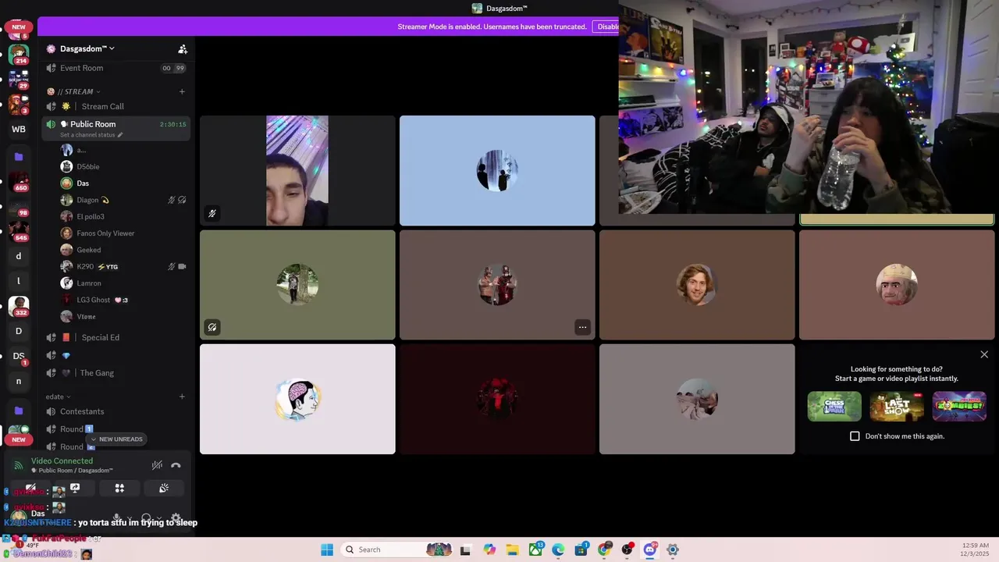This screenshot has height=562, width=999.
Task: Open the server with the 332 badge
Action: [19, 306]
